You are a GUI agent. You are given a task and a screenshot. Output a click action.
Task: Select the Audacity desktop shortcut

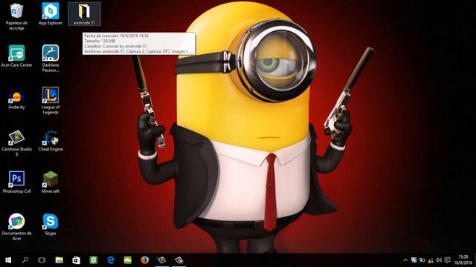[16, 99]
